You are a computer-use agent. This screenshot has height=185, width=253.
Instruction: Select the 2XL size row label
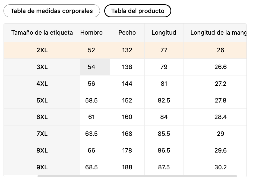pos(42,50)
